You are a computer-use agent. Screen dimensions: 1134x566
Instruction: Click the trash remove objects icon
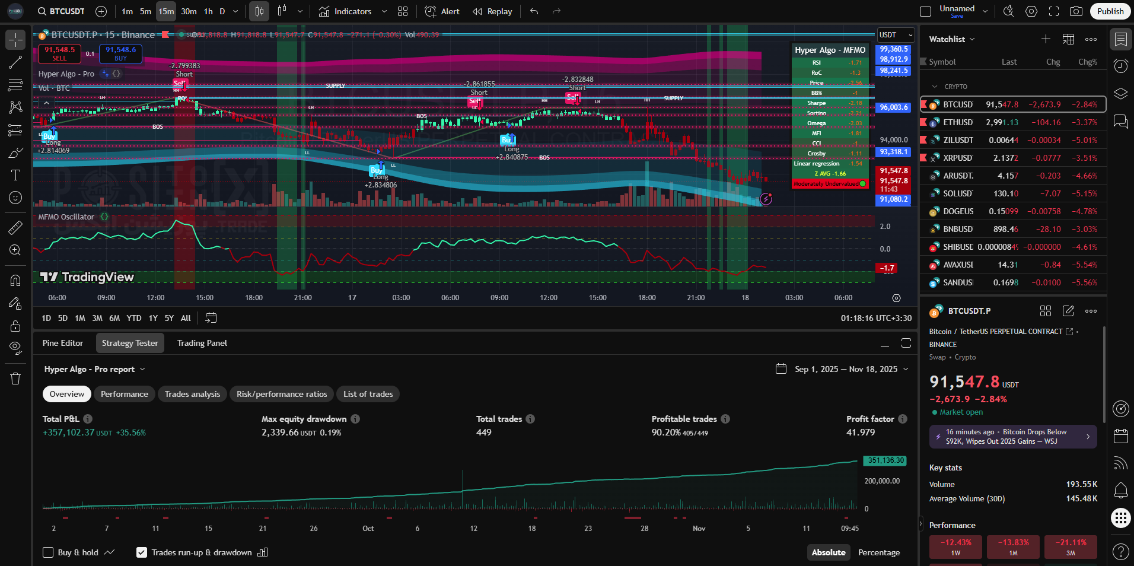pyautogui.click(x=15, y=379)
